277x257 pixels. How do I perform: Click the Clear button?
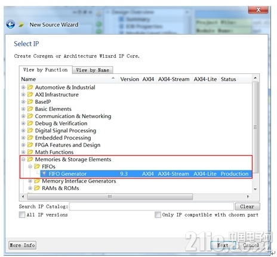tap(247, 206)
